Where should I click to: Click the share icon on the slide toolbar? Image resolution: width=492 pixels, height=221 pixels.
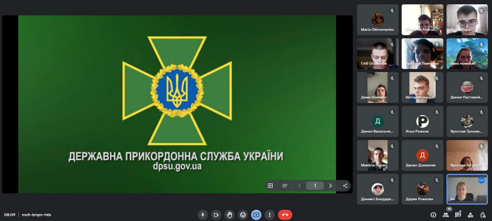345,185
